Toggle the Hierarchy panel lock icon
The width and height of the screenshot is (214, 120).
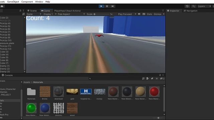click(x=20, y=10)
